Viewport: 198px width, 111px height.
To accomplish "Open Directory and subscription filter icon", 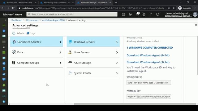I will 130,14.
